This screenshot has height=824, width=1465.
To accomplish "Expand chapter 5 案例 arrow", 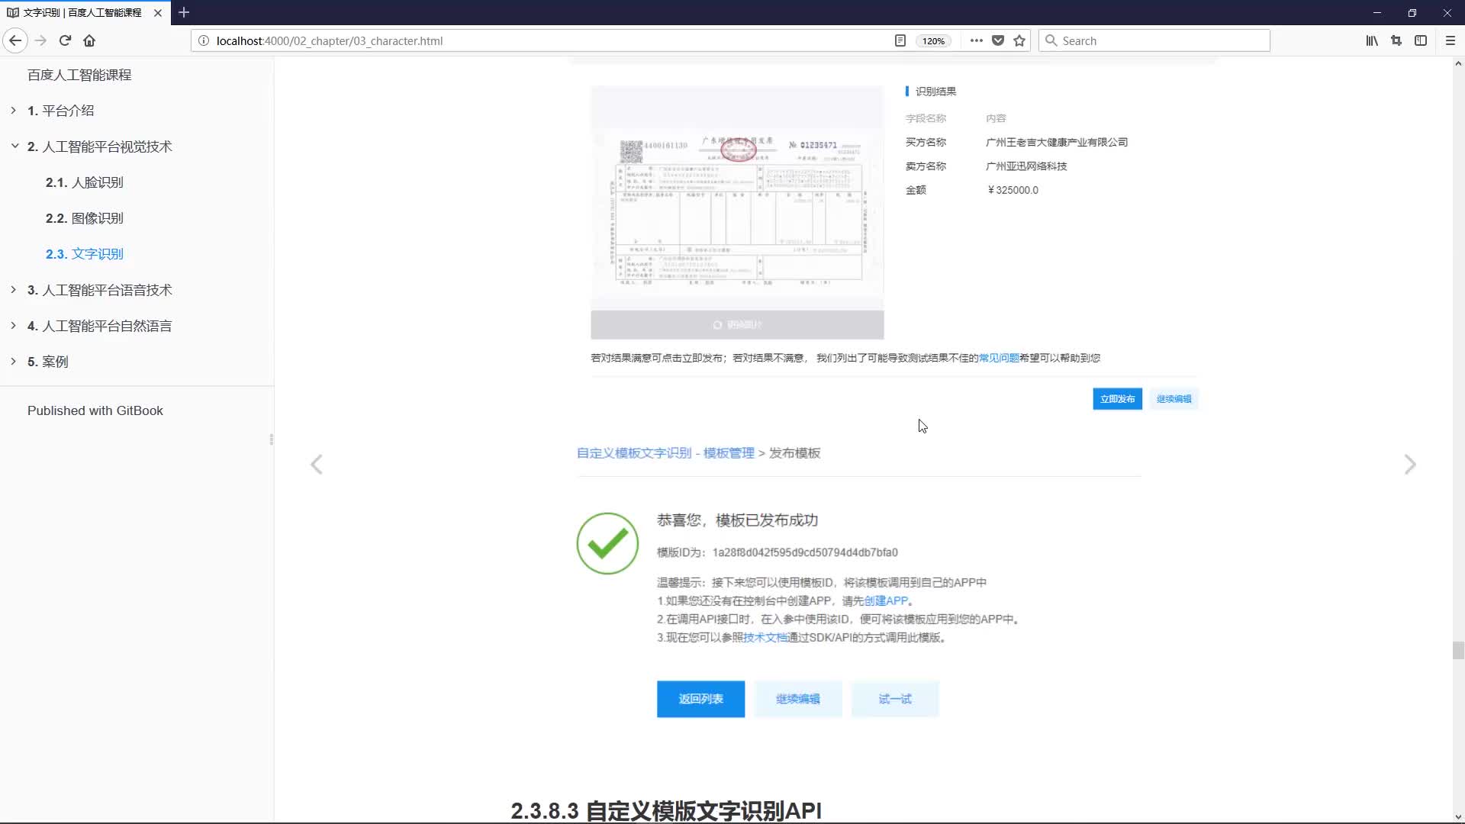I will 13,361.
